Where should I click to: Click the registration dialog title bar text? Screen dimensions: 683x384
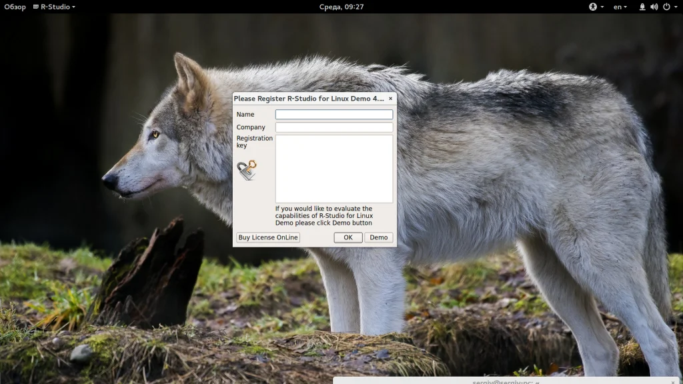click(x=308, y=99)
